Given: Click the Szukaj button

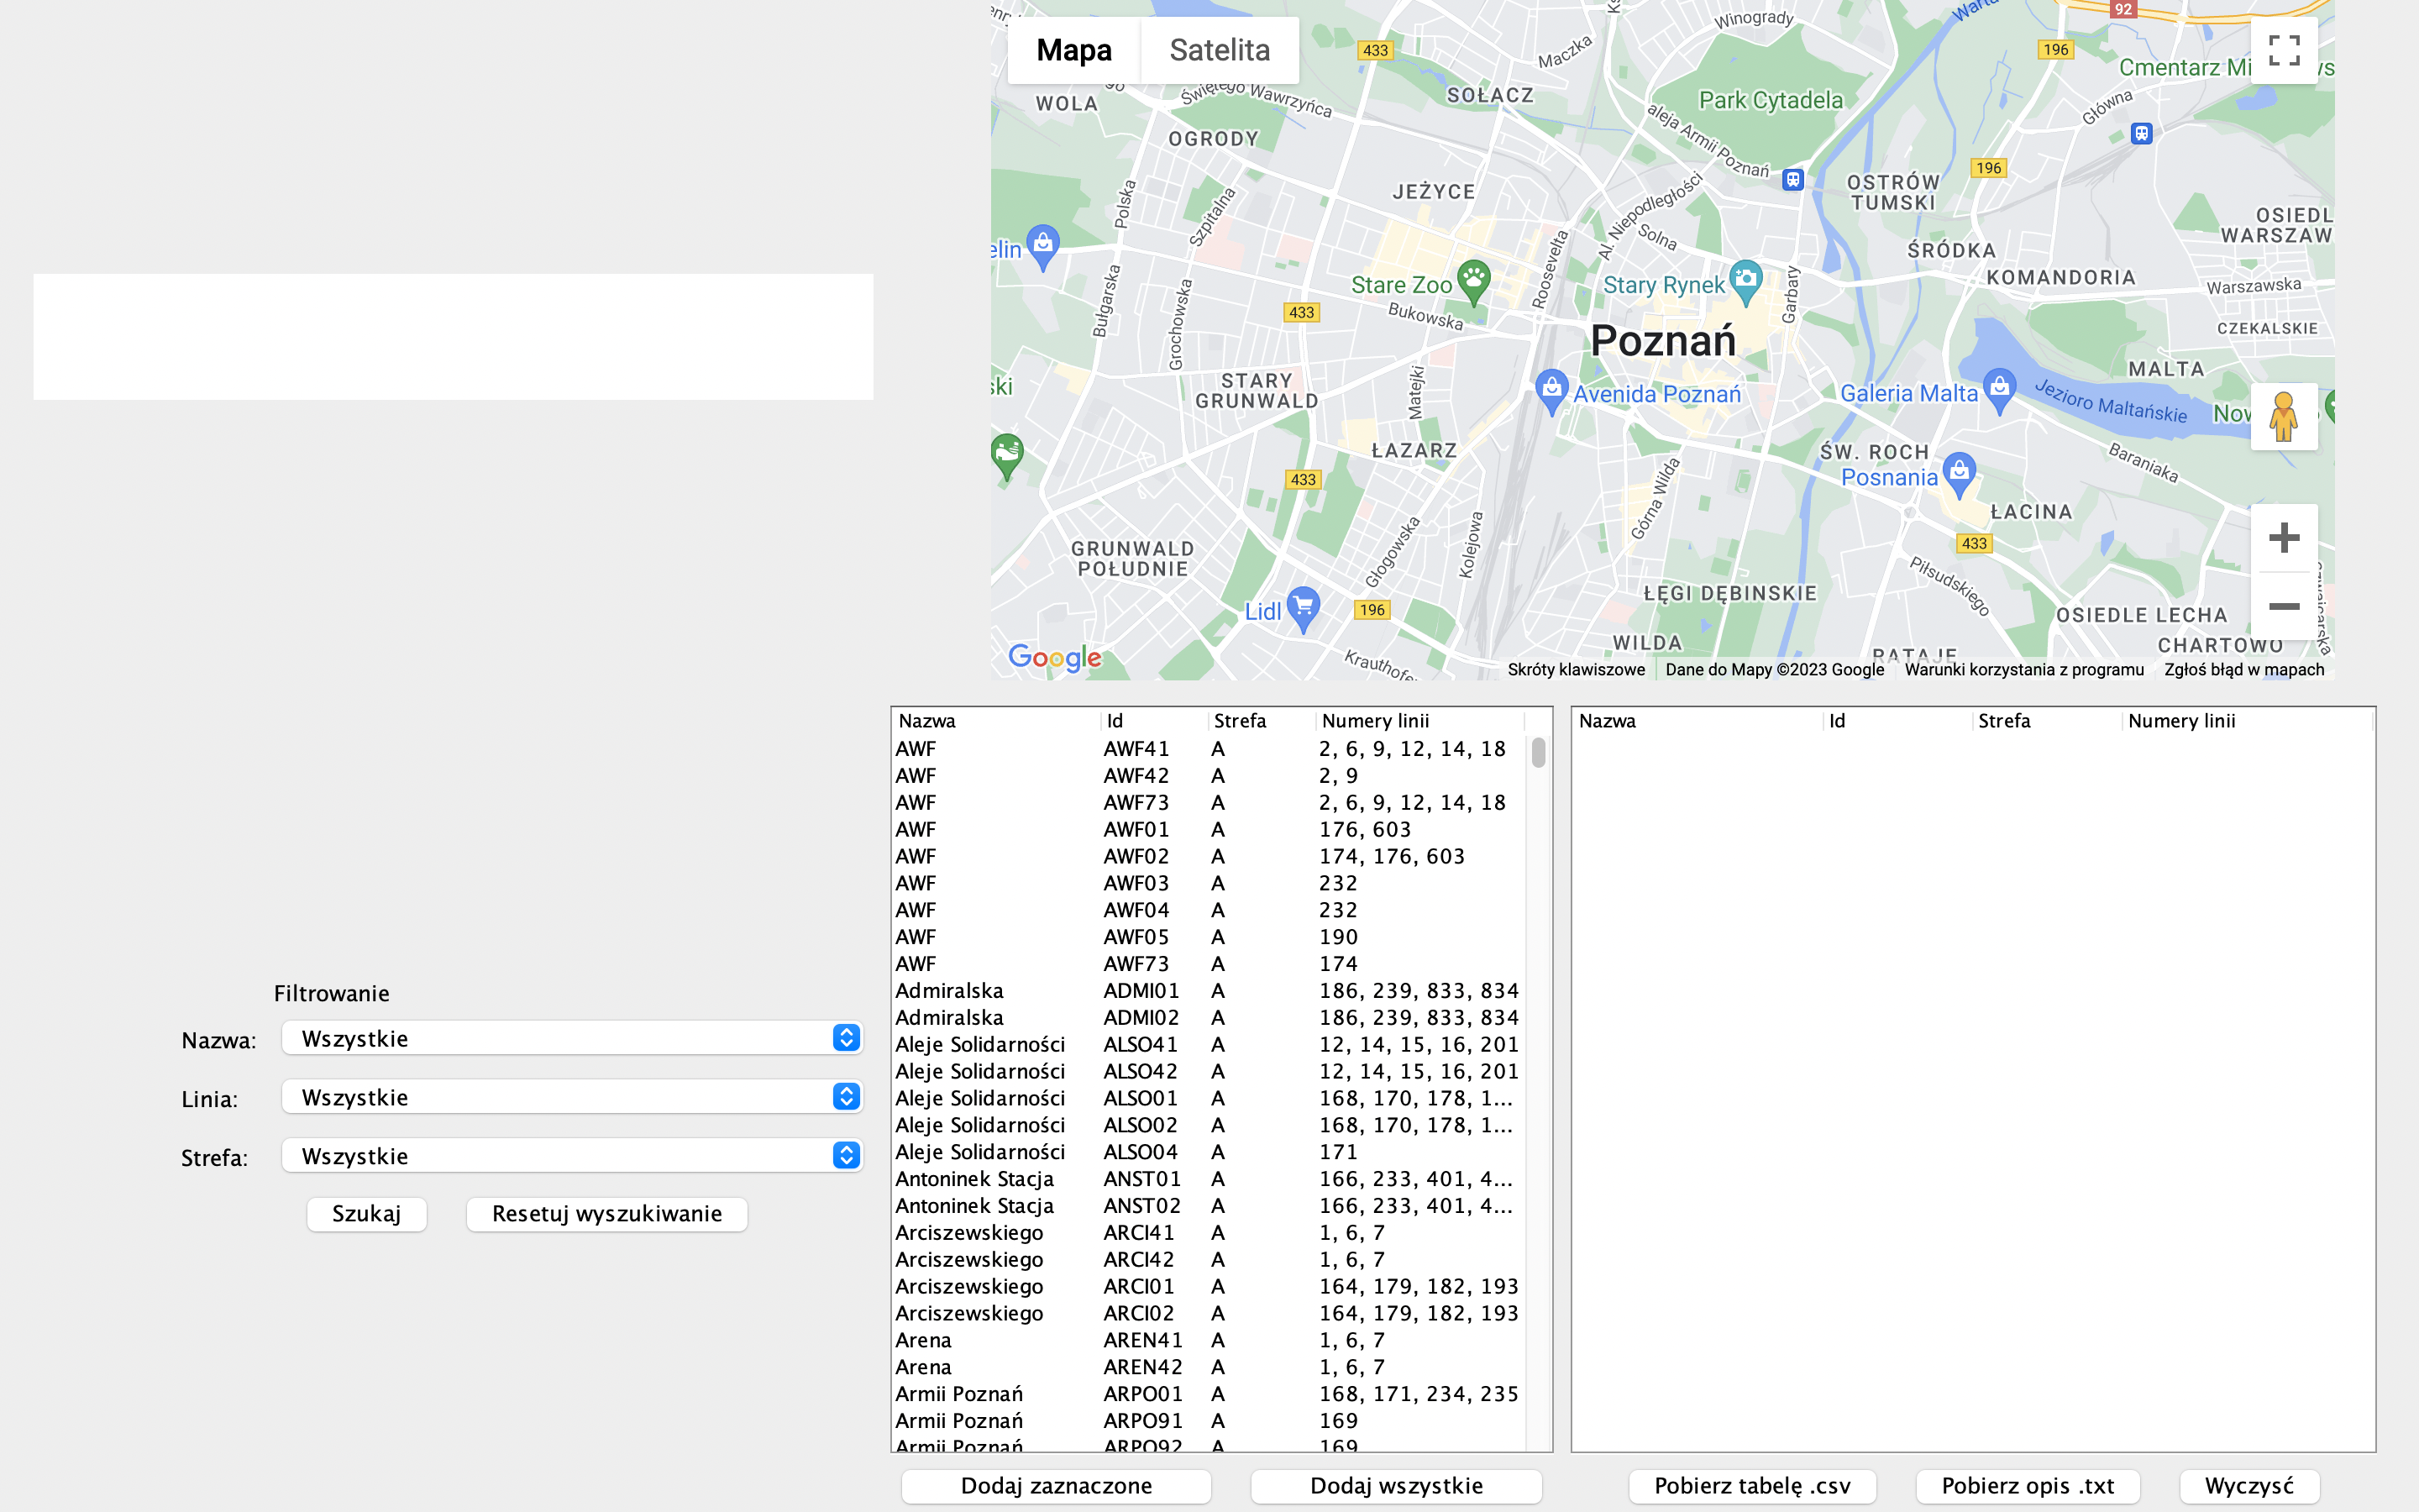Looking at the screenshot, I should (x=366, y=1214).
